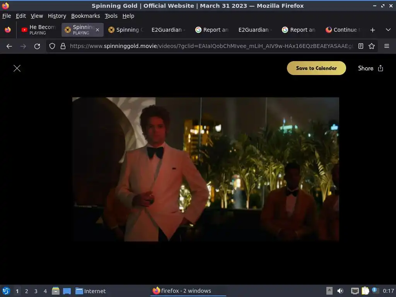
Task: Click the Share link with upload icon
Action: point(370,68)
